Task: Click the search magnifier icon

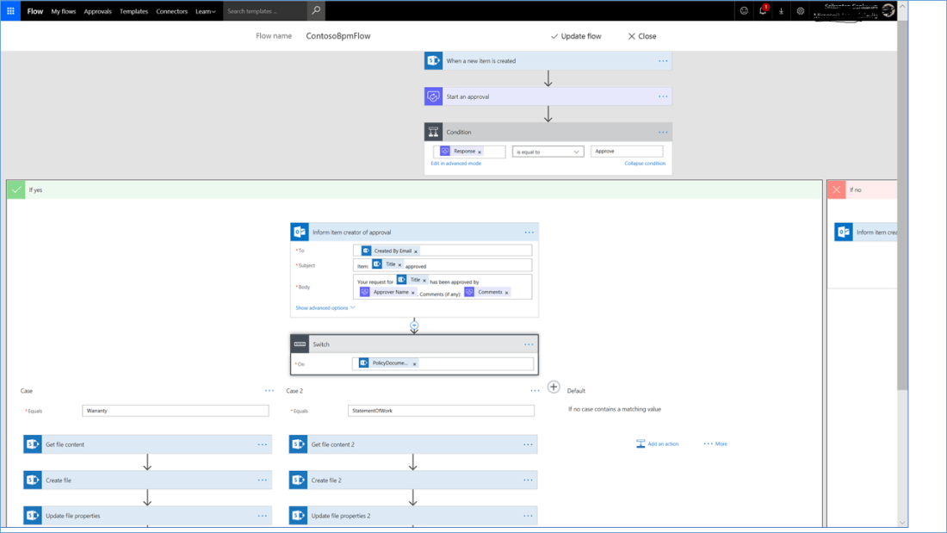Action: click(x=316, y=11)
